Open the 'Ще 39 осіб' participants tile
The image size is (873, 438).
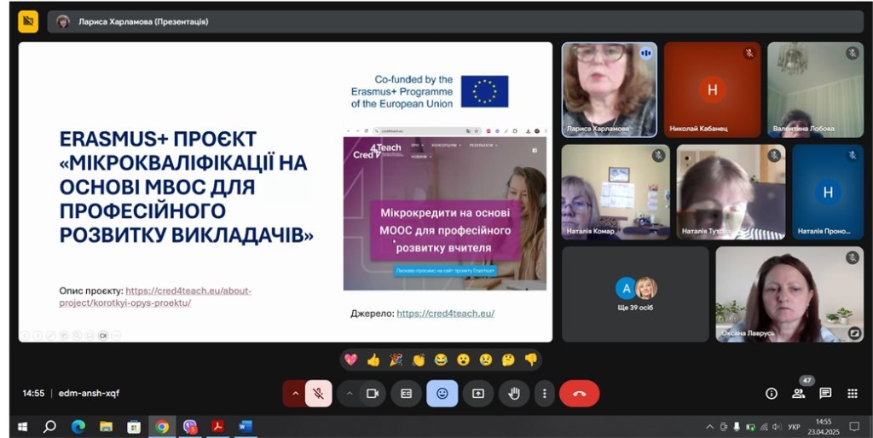pyautogui.click(x=635, y=294)
